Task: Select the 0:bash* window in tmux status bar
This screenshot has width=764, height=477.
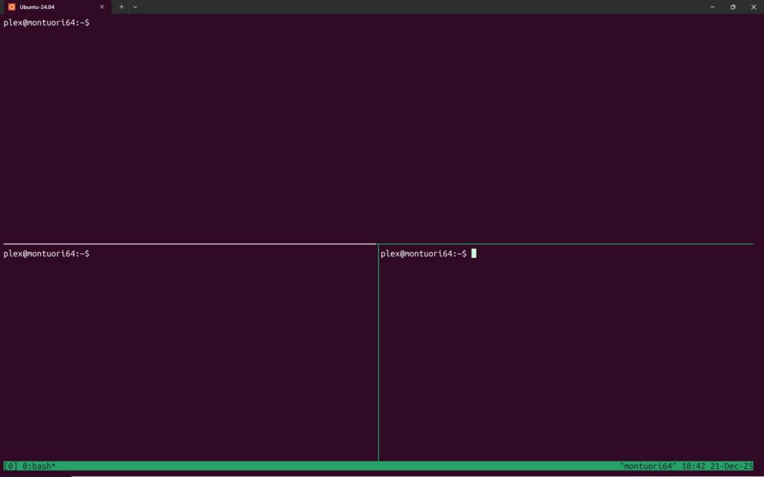Action: pyautogui.click(x=39, y=466)
